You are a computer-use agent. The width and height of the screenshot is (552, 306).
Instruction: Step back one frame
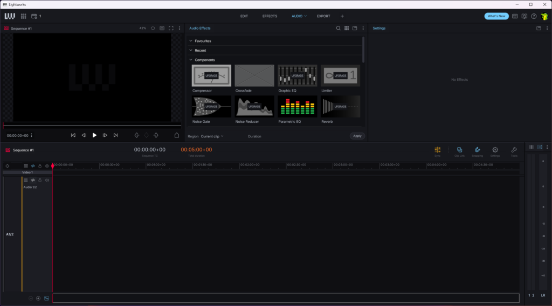click(84, 135)
